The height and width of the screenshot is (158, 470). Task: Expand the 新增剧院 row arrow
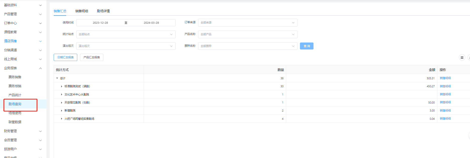tap(61, 110)
